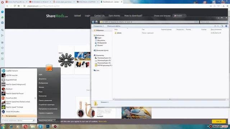230x129 pixels.
Task: Click the Start menu search box
Action: click(x=19, y=120)
